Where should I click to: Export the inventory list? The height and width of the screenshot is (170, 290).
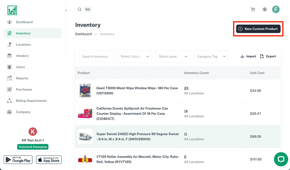coord(268,56)
